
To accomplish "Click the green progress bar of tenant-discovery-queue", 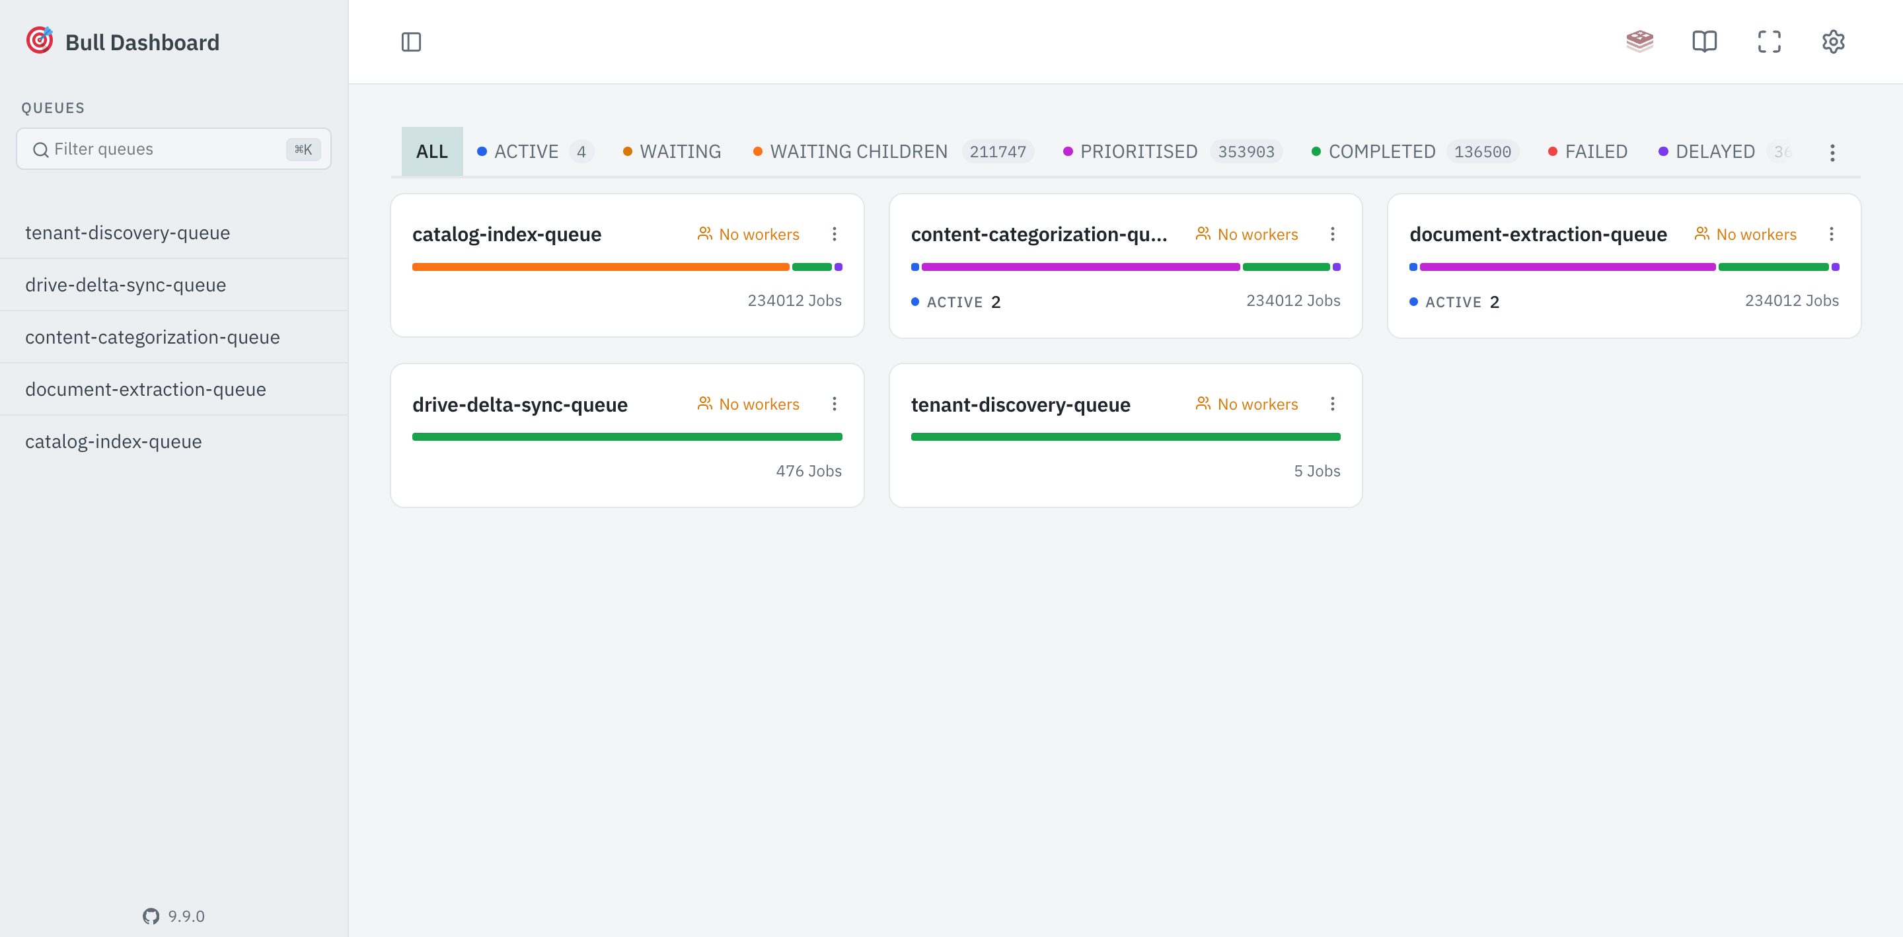I will coord(1125,437).
